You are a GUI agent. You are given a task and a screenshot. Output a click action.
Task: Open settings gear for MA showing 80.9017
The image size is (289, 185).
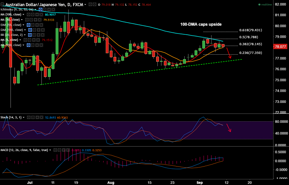coord(33,14)
